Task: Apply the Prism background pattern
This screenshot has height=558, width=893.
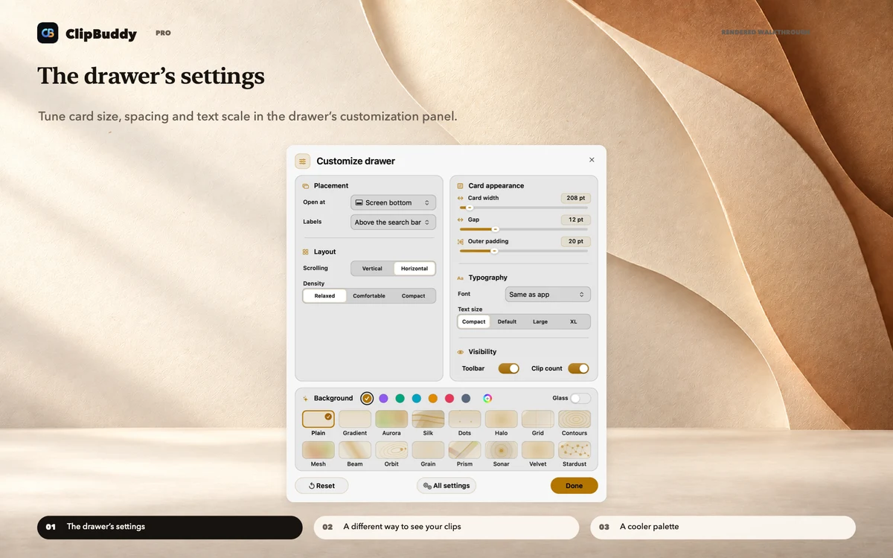Action: click(x=464, y=449)
